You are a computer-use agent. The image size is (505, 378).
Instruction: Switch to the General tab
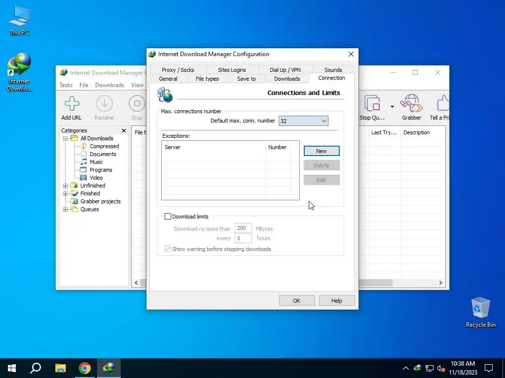168,79
